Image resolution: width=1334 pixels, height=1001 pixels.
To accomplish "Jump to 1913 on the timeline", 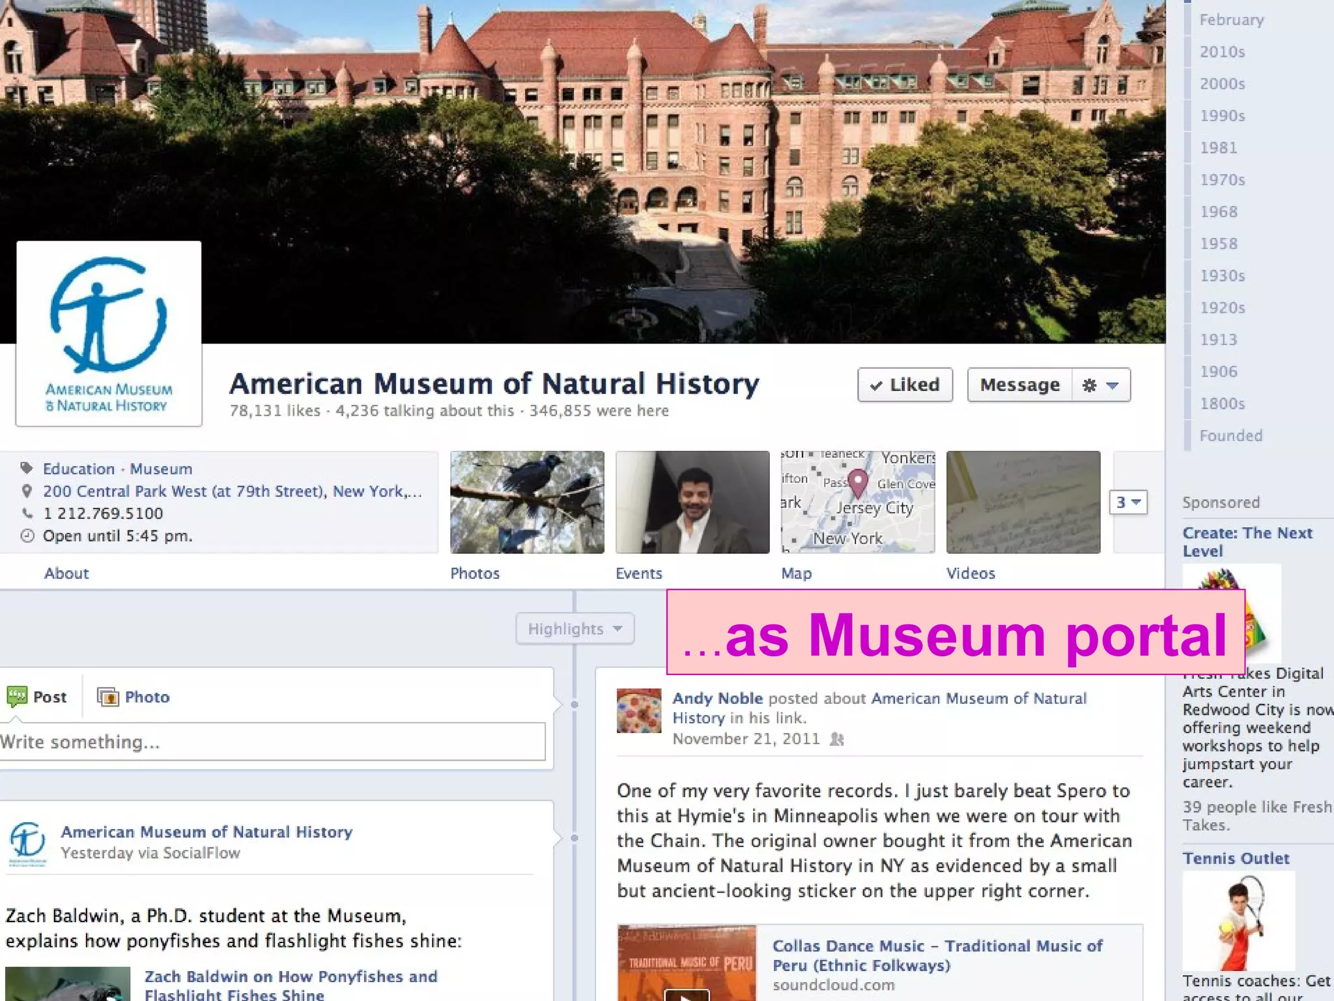I will pyautogui.click(x=1218, y=339).
